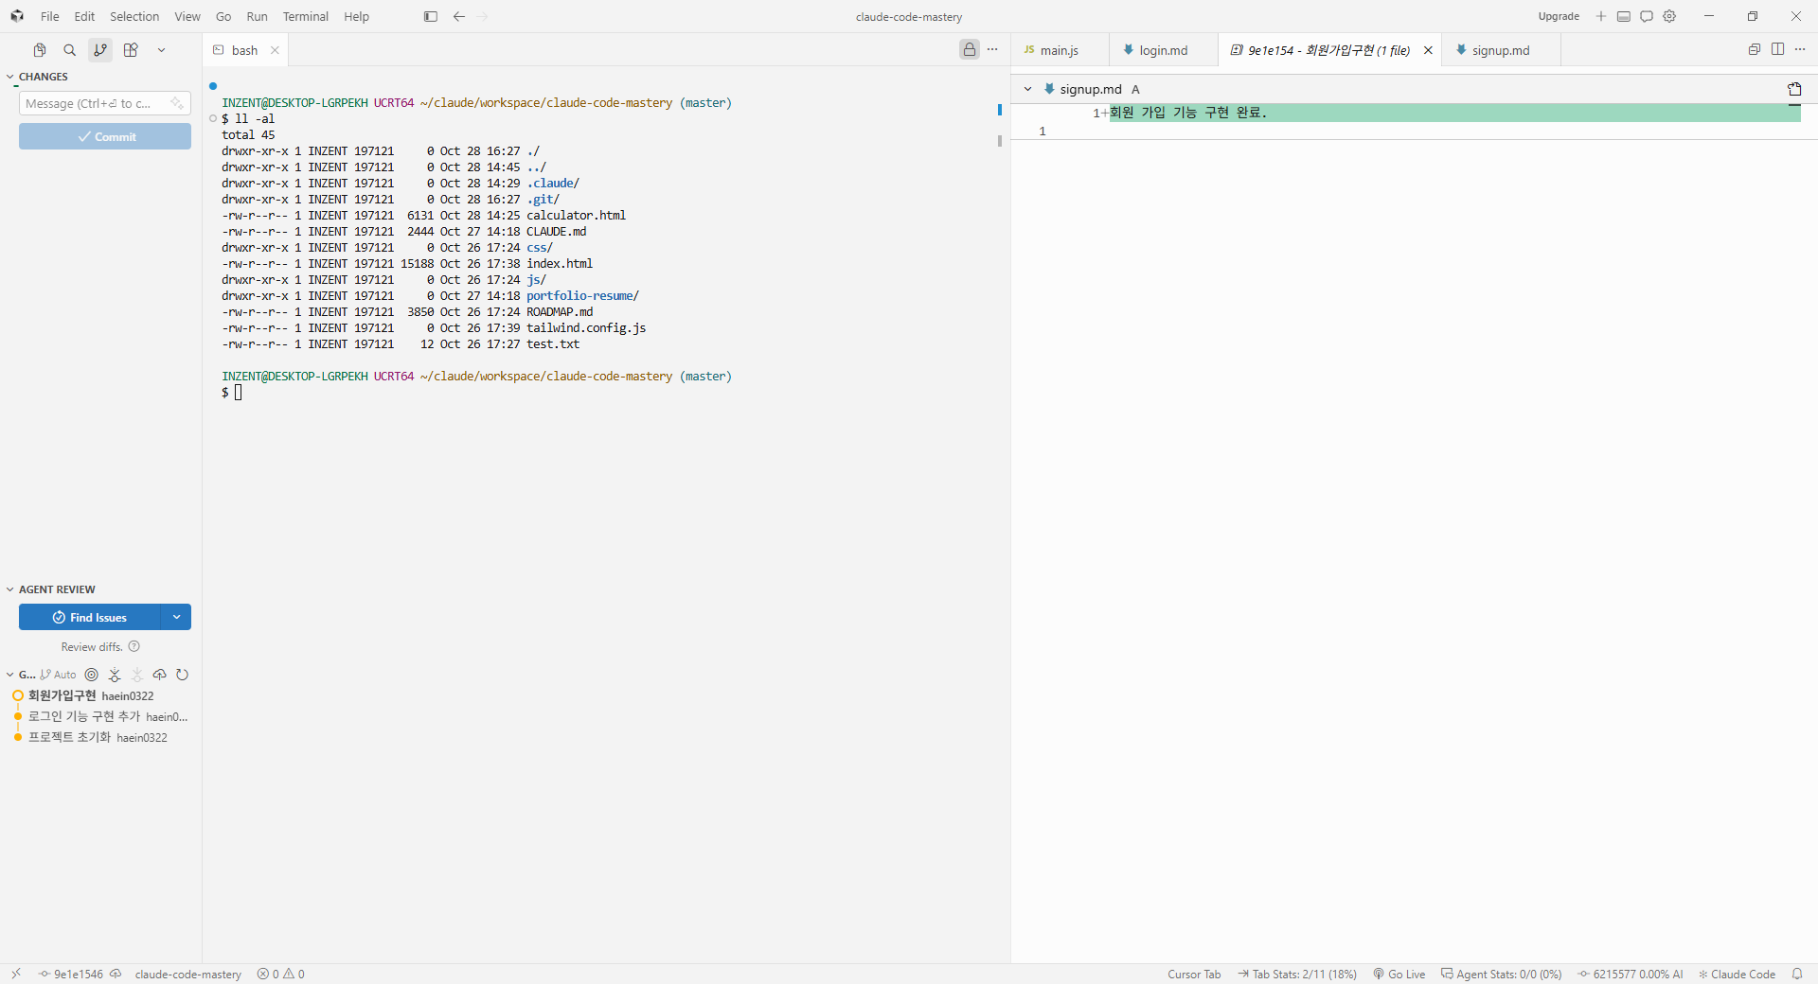The width and height of the screenshot is (1818, 984).
Task: Click the Upgrade link
Action: 1559,16
